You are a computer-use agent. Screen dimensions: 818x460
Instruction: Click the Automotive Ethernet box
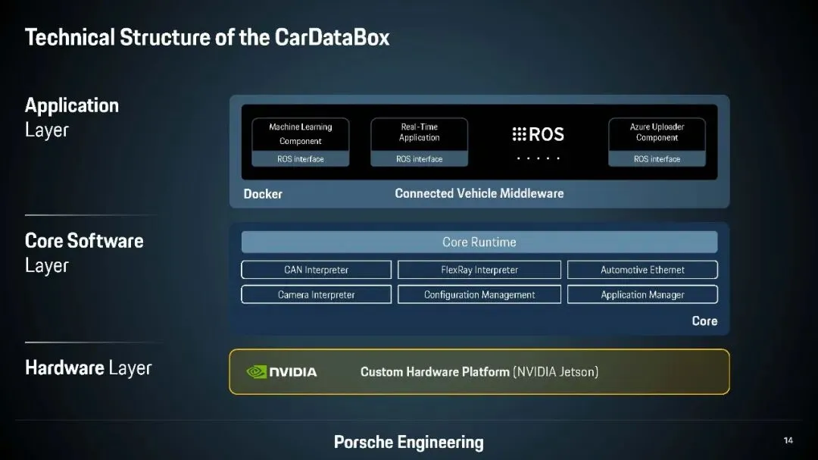click(642, 270)
